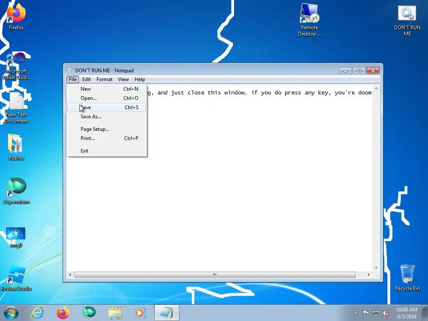Open Windows Explorer from the taskbar
Screen dimensions: 428x321
pos(115,313)
